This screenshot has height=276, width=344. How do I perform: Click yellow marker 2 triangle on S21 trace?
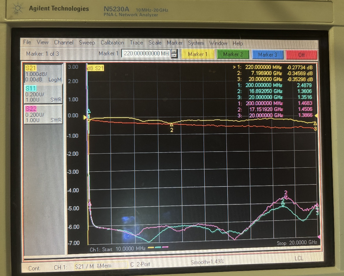tap(172, 125)
